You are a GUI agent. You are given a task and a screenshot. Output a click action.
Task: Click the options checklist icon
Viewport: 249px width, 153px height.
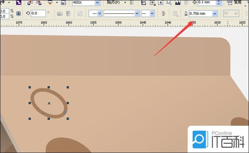[132, 2]
